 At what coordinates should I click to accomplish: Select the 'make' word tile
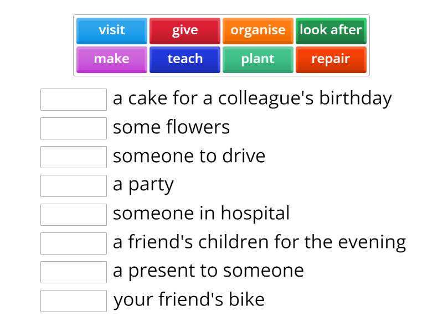[x=111, y=59]
